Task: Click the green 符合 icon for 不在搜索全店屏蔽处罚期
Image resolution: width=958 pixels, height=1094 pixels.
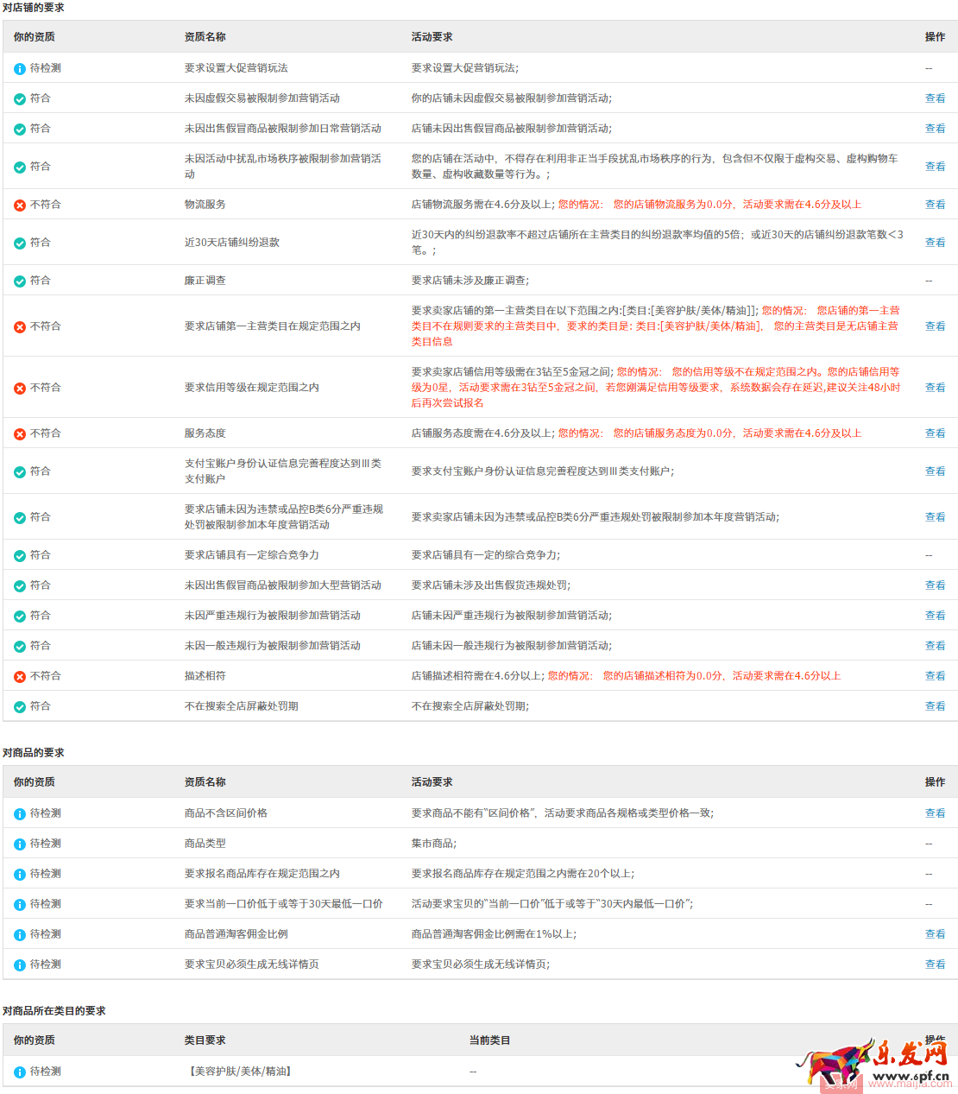Action: [19, 705]
